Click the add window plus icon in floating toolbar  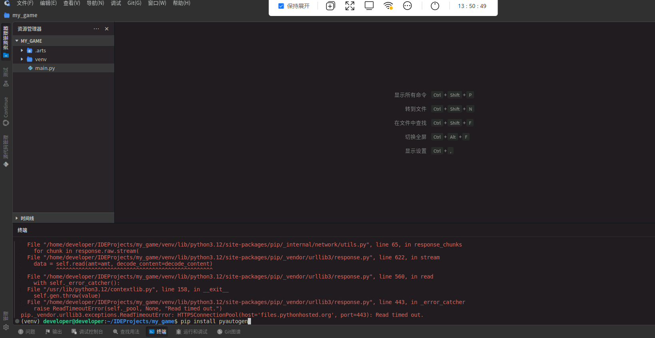(x=330, y=6)
